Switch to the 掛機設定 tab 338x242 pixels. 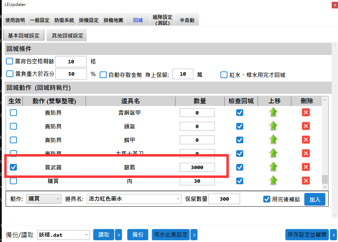[89, 20]
